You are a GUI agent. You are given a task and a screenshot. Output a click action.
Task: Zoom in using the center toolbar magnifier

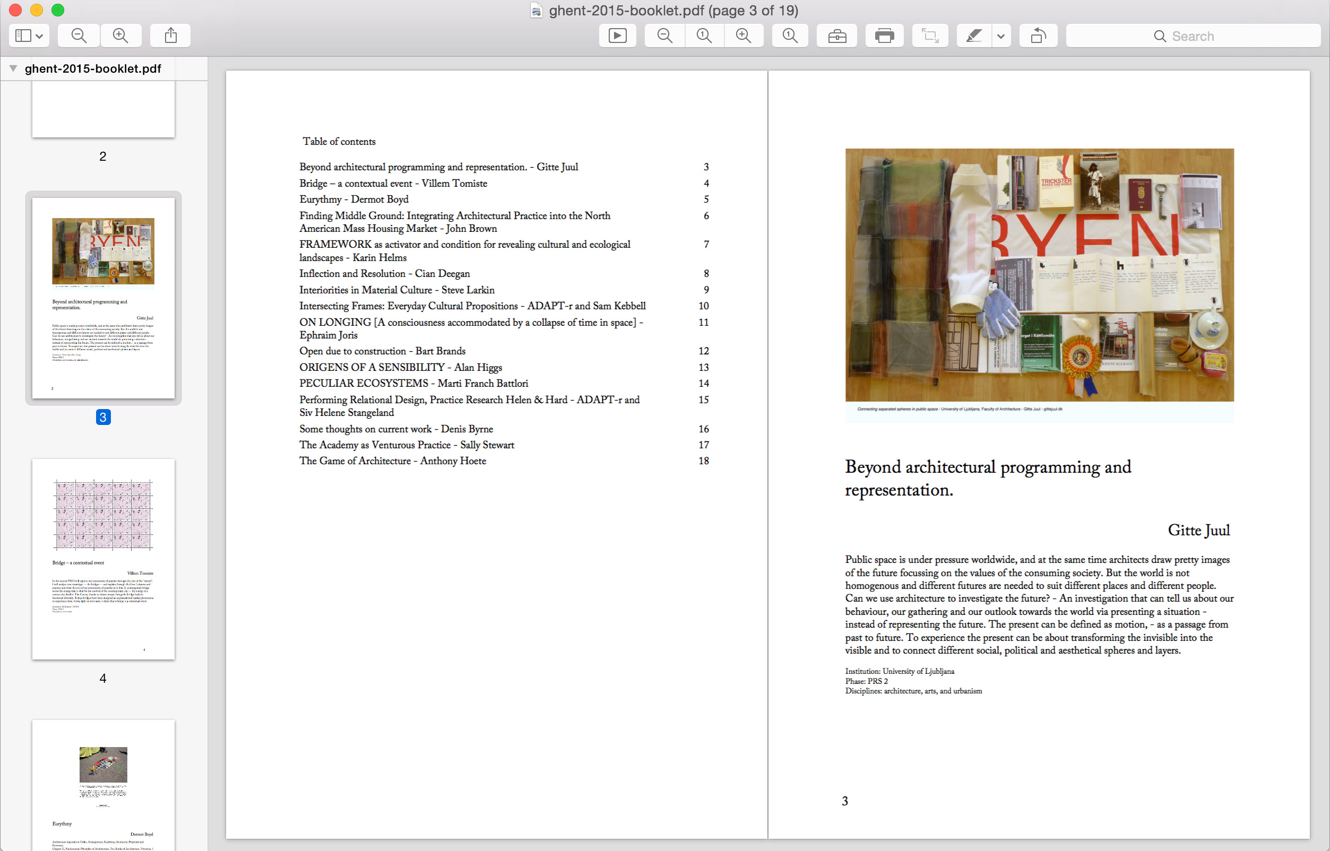pos(744,36)
